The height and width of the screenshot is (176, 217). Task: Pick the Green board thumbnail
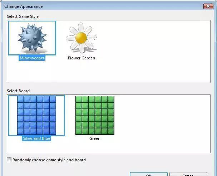pyautogui.click(x=95, y=115)
